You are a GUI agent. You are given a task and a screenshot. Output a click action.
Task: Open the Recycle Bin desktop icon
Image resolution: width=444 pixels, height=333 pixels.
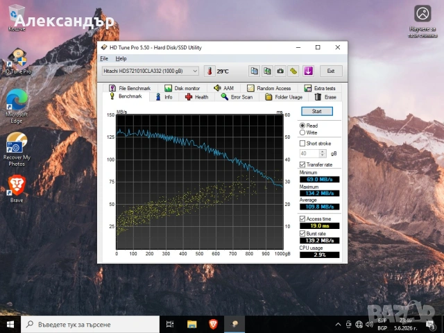17,17
